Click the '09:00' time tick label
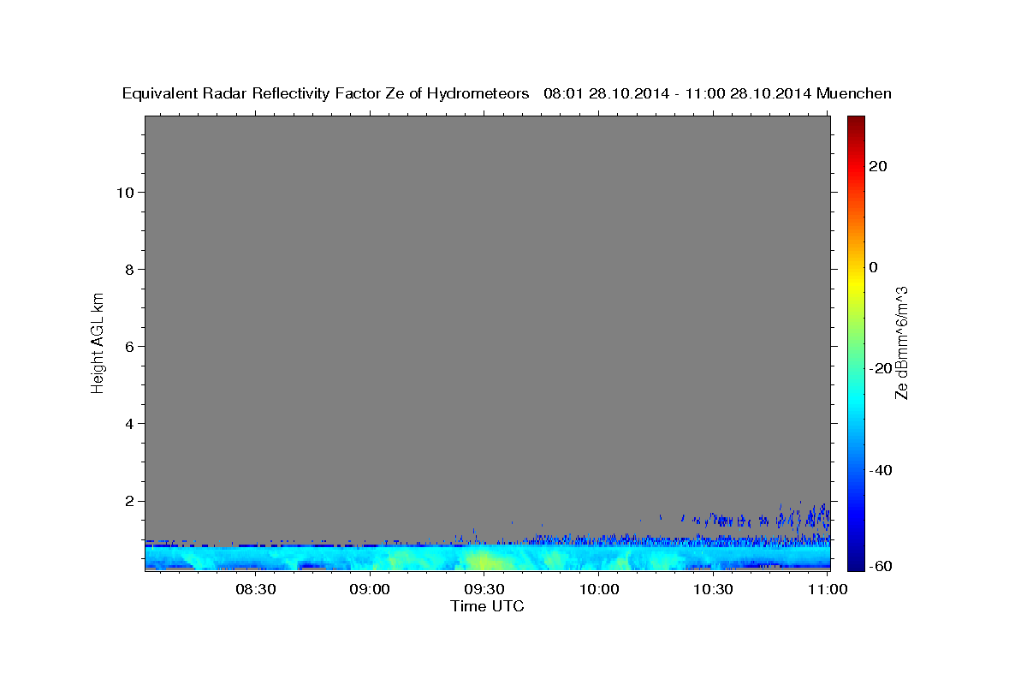Screen dimensions: 1027x685 tap(371, 589)
